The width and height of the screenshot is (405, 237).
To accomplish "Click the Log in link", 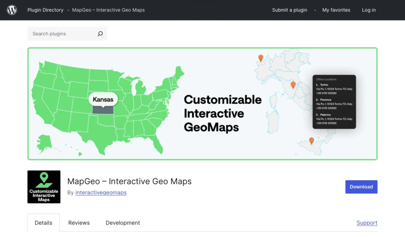I will tap(369, 10).
